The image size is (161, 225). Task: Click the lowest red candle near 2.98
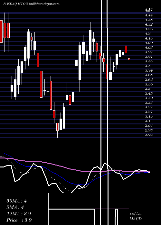point(58,127)
